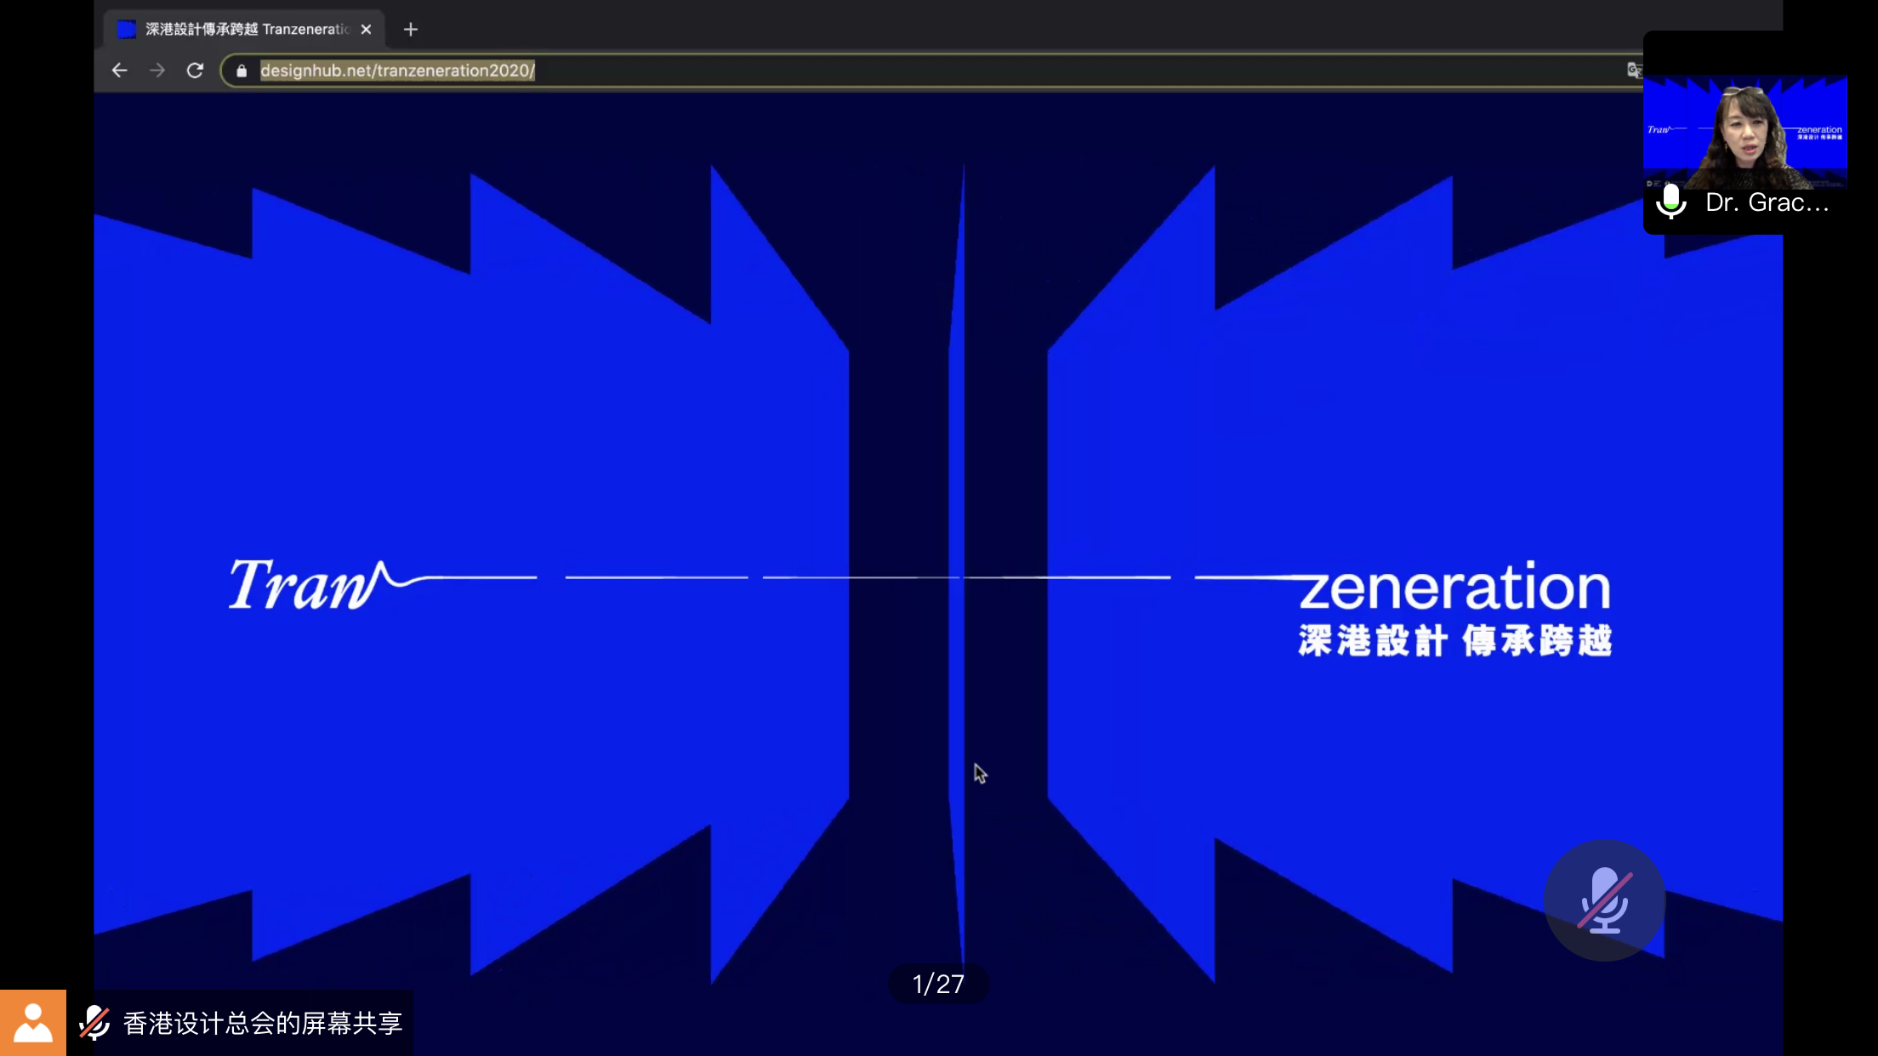Viewport: 1878px width, 1056px height.
Task: Click the 1/27 slide counter
Action: click(x=938, y=984)
